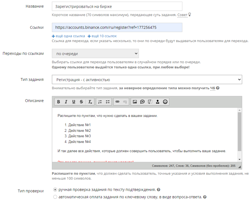Apply strikethrough formatting in the editor
This screenshot has width=250, height=201.
click(81, 102)
